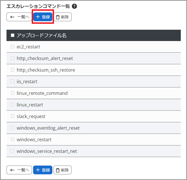Open the ec2_restart command link
This screenshot has height=180, width=187.
pos(28,47)
